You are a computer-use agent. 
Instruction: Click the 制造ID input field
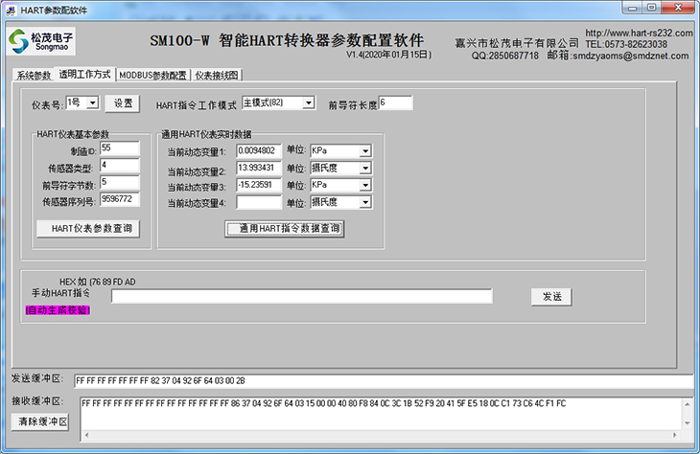[x=119, y=148]
